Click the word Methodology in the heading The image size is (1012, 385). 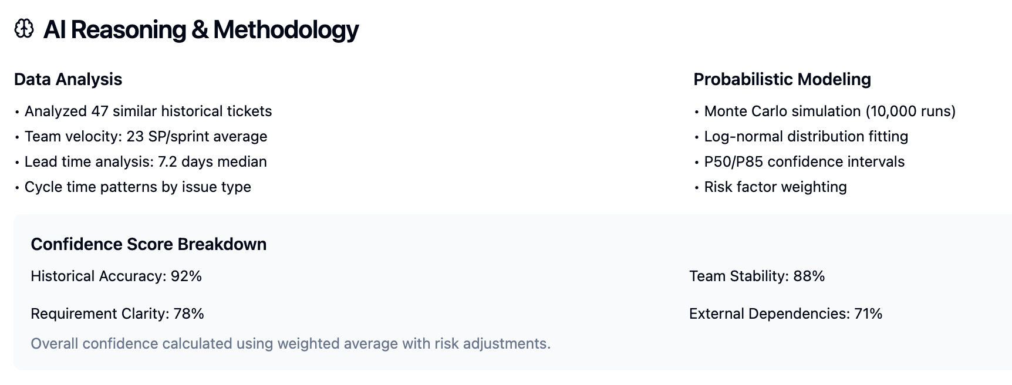[x=286, y=29]
